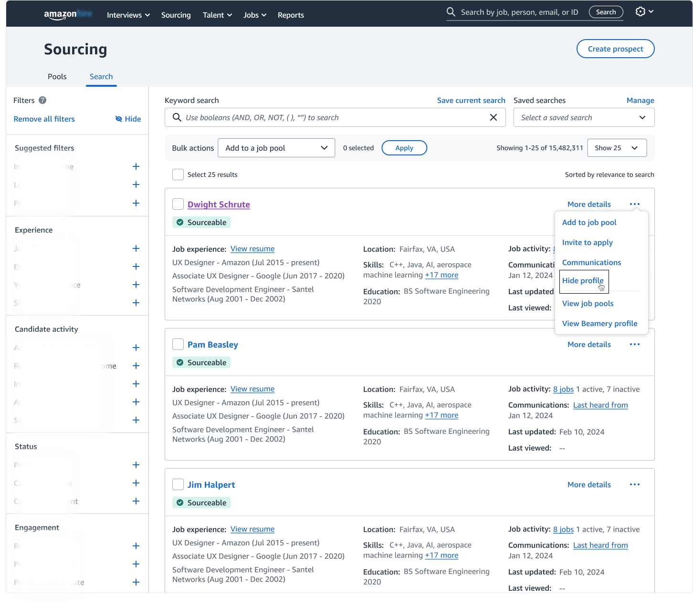
Task: Click '+17 more' skills on Dwight Schrute's card
Action: click(x=441, y=275)
